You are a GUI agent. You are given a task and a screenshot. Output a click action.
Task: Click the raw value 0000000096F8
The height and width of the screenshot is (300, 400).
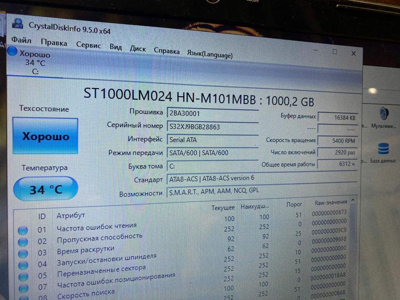click(x=329, y=240)
